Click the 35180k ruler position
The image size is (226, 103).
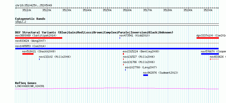tap(168, 10)
